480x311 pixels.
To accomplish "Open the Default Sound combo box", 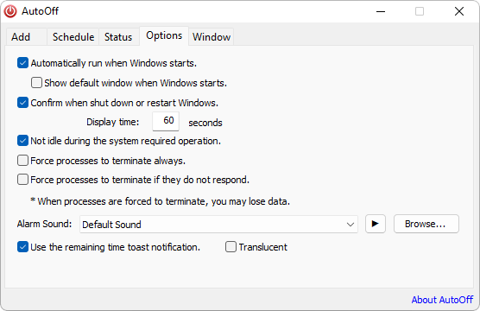I will coord(218,225).
